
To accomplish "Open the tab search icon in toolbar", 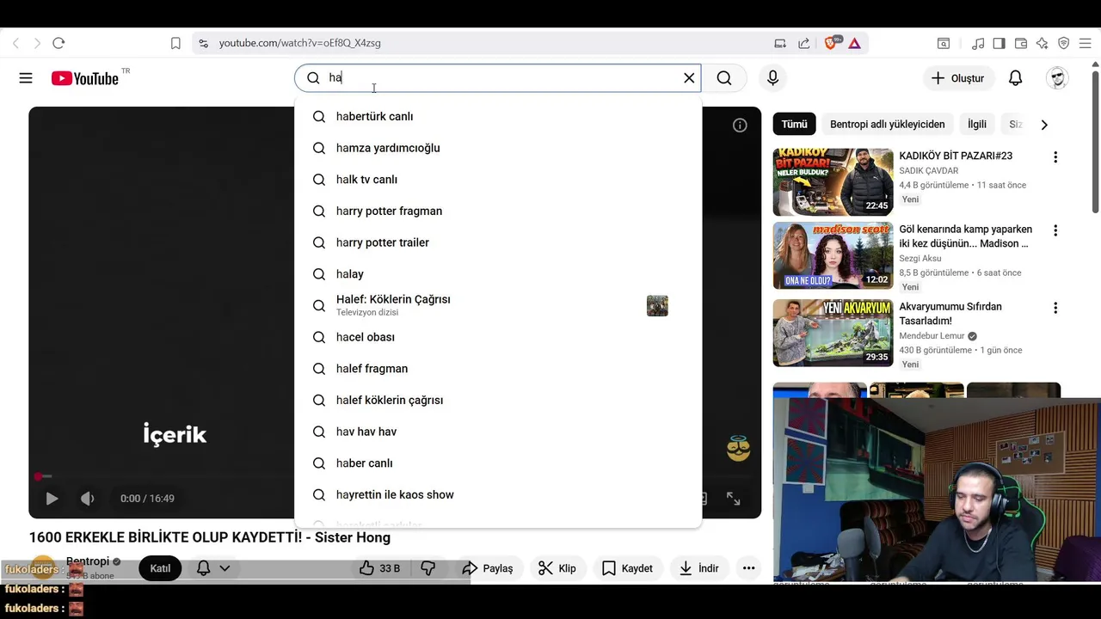I will [x=944, y=43].
